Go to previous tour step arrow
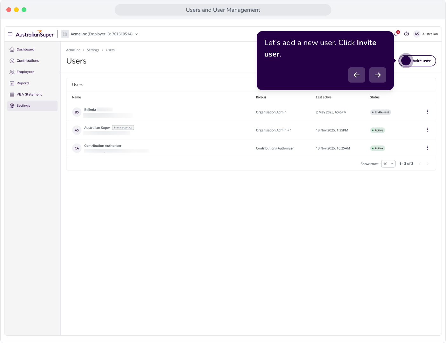Viewport: 446px width, 343px height. pos(357,75)
